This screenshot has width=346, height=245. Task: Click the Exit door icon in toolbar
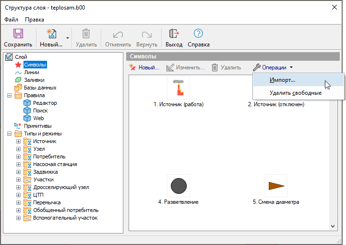point(174,34)
